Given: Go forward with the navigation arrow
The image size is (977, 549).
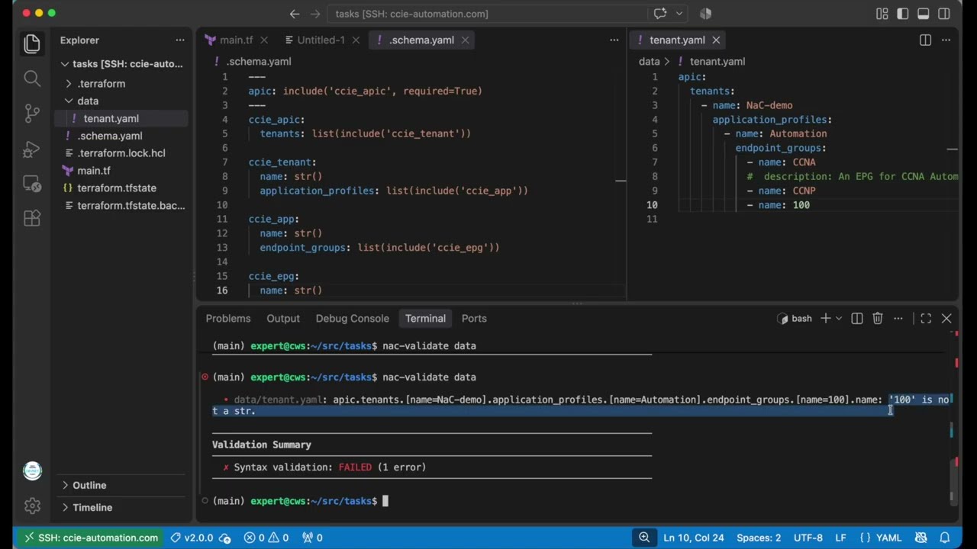Looking at the screenshot, I should click(316, 14).
